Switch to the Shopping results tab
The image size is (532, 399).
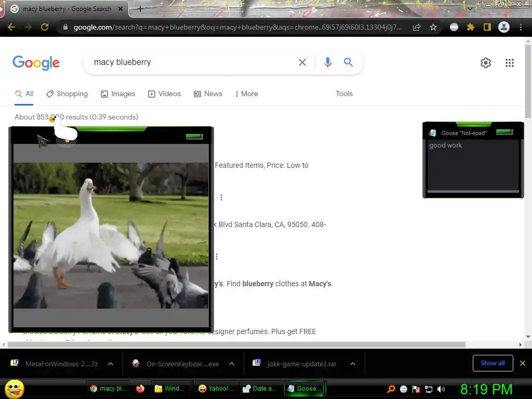tap(67, 94)
